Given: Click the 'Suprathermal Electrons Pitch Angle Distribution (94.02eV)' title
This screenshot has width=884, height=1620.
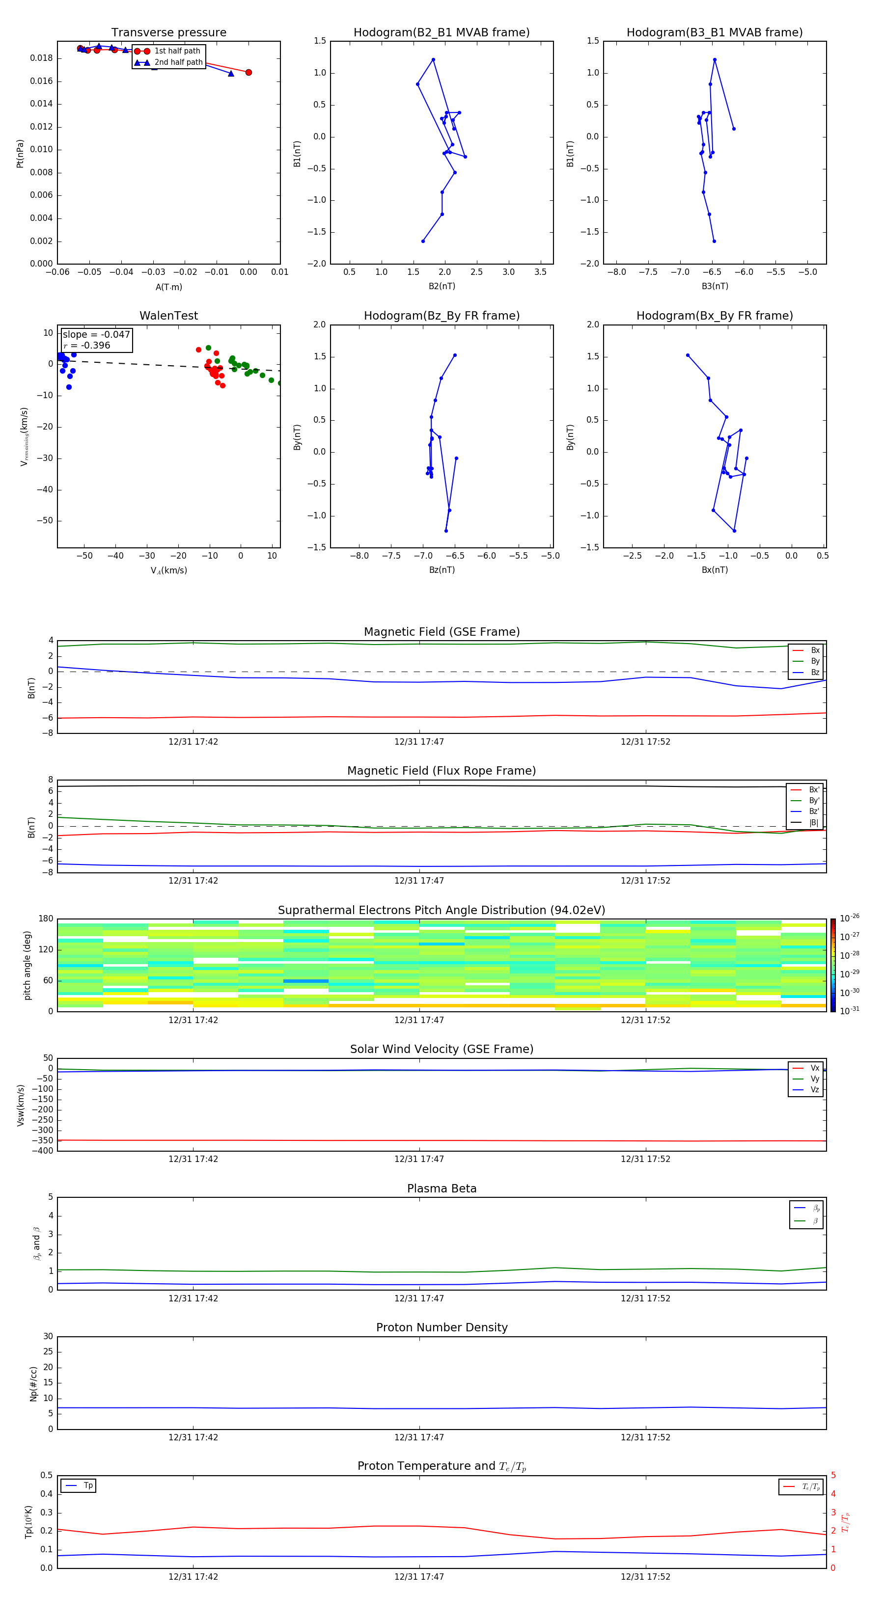Looking at the screenshot, I should [442, 911].
